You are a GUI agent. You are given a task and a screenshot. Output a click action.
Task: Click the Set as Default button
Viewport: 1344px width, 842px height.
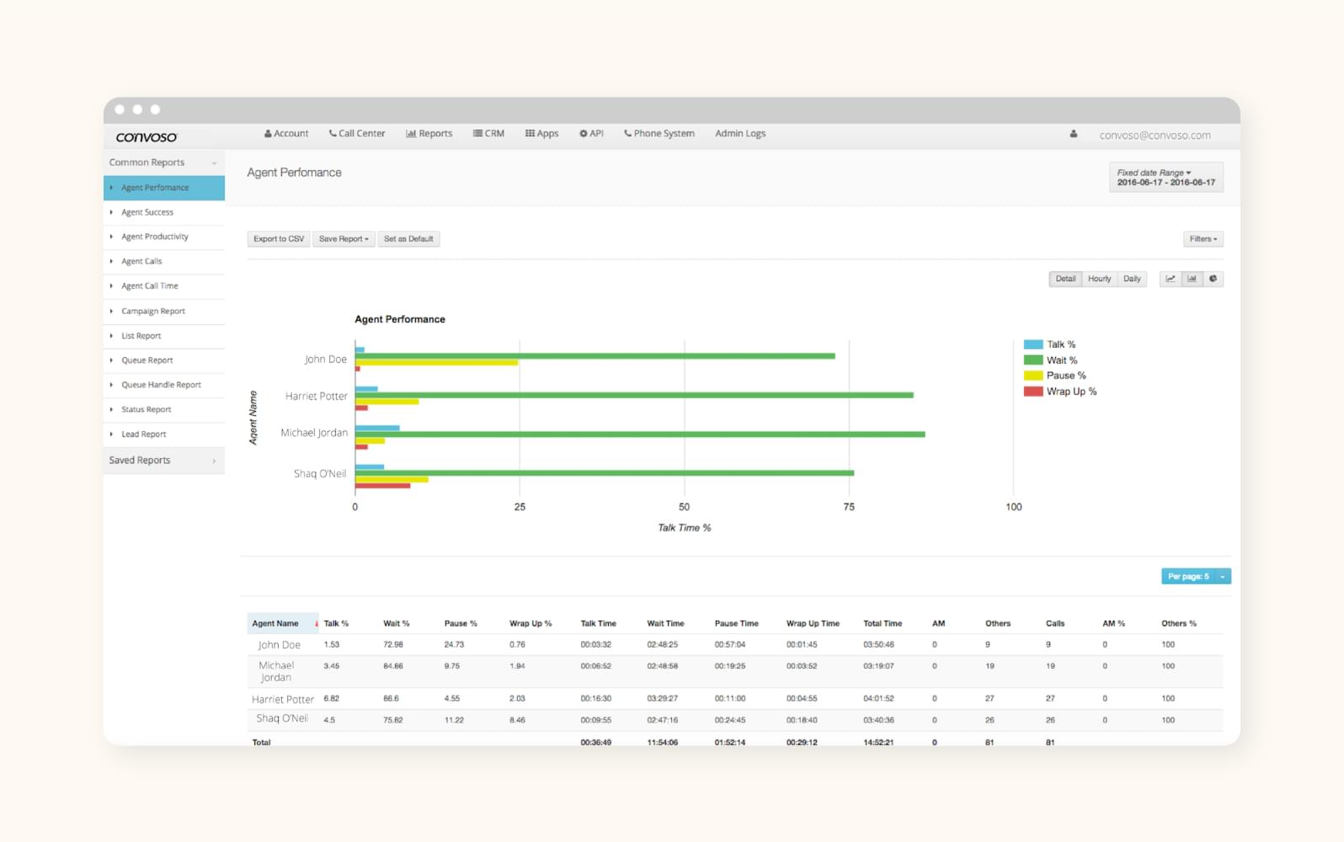click(x=408, y=239)
